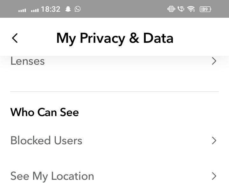229x189 pixels.
Task: Tap the WhatsApp notification icon
Action: tap(78, 9)
